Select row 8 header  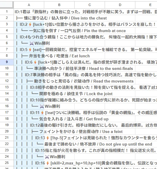pos(7,56)
